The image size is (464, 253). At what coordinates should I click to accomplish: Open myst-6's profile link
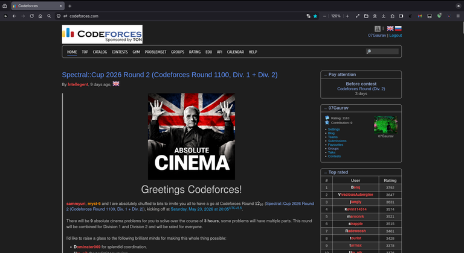pyautogui.click(x=94, y=204)
